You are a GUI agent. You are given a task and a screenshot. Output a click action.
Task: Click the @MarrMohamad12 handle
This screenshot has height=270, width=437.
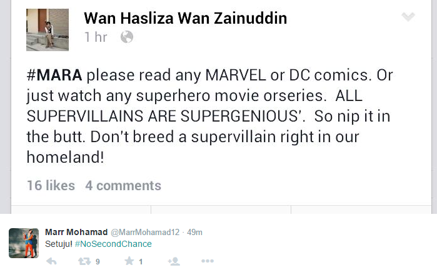pos(146,232)
